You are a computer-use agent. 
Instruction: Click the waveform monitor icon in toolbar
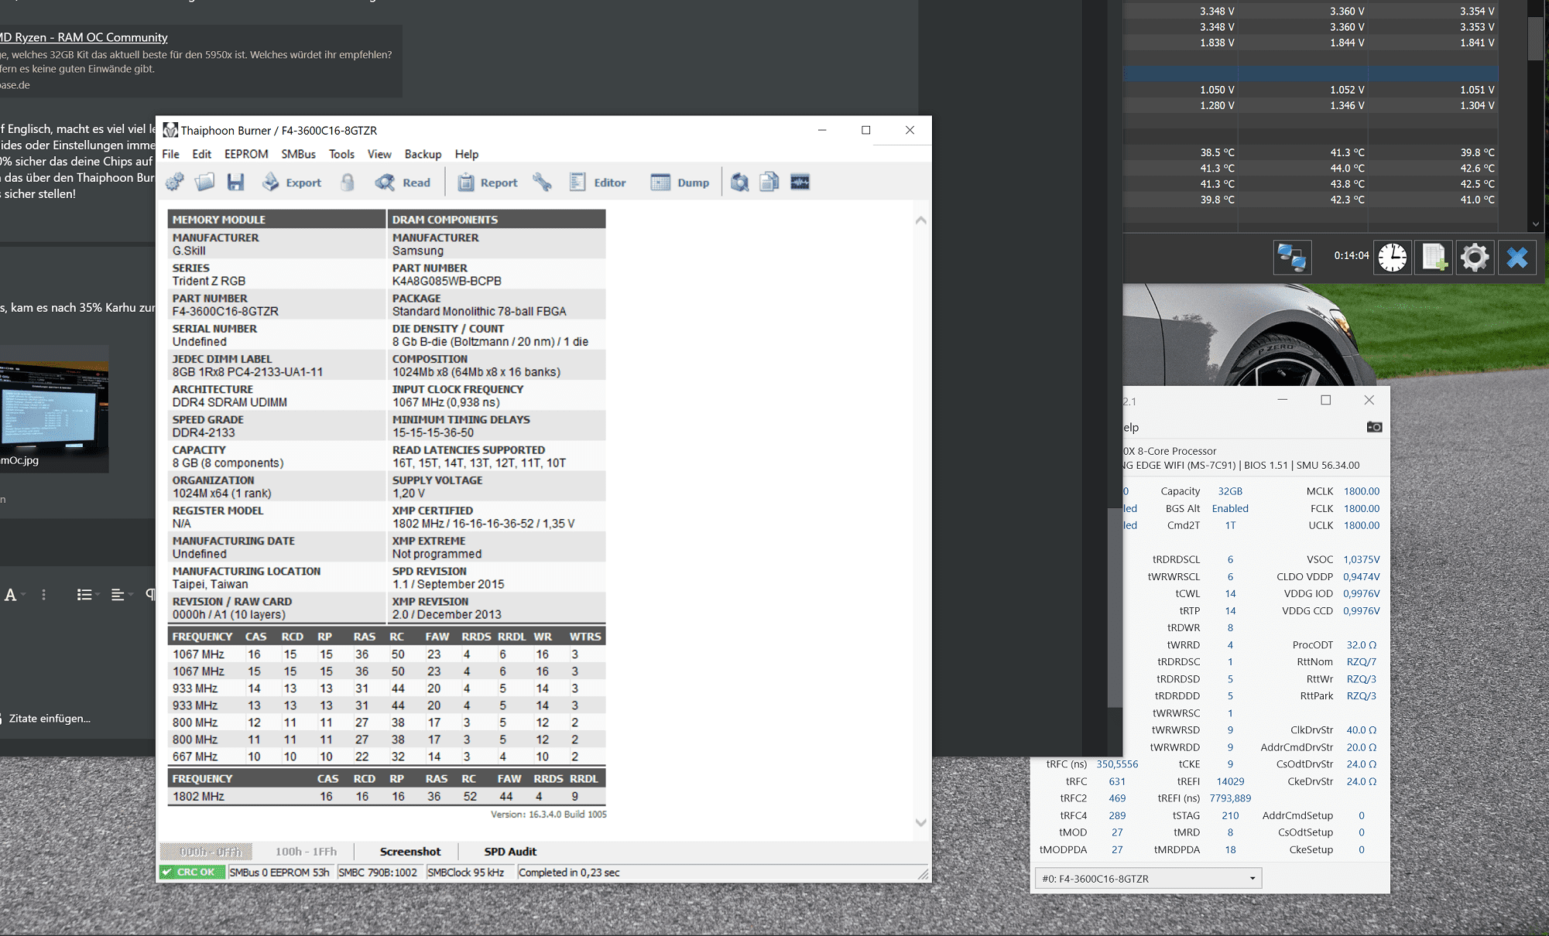click(x=800, y=183)
